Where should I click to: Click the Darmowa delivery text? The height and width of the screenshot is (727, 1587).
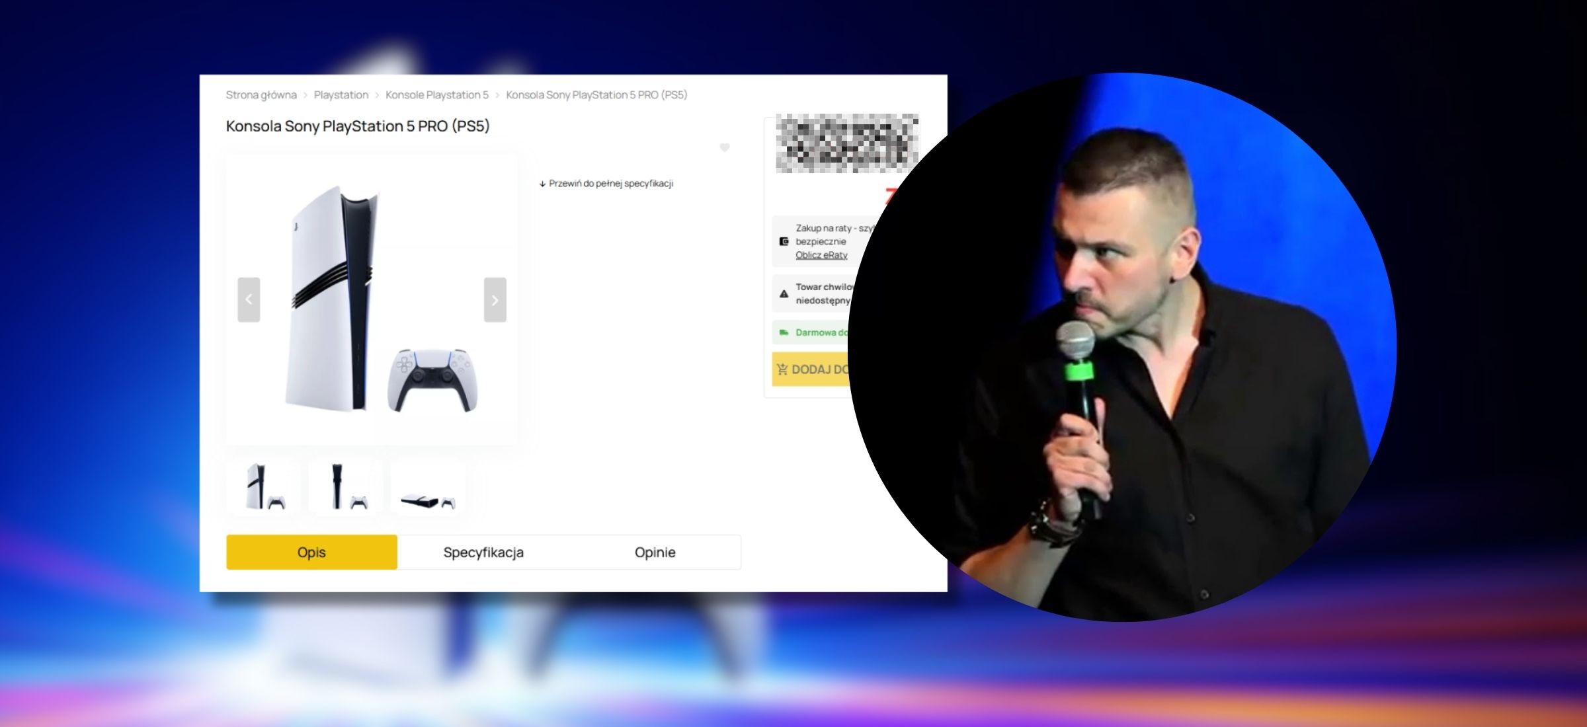(x=822, y=332)
